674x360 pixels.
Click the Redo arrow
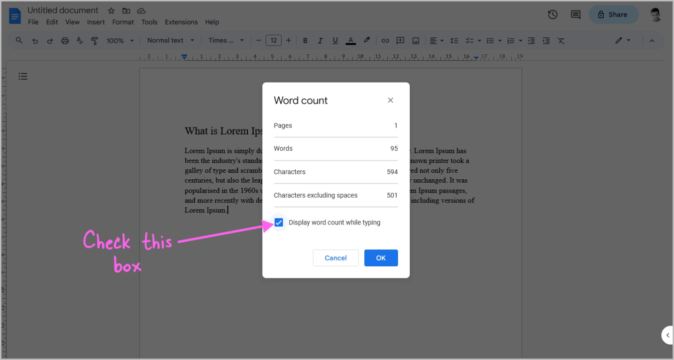point(50,41)
